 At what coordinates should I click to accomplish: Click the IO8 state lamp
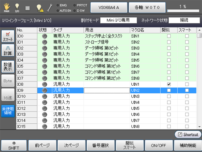click(x=45, y=84)
